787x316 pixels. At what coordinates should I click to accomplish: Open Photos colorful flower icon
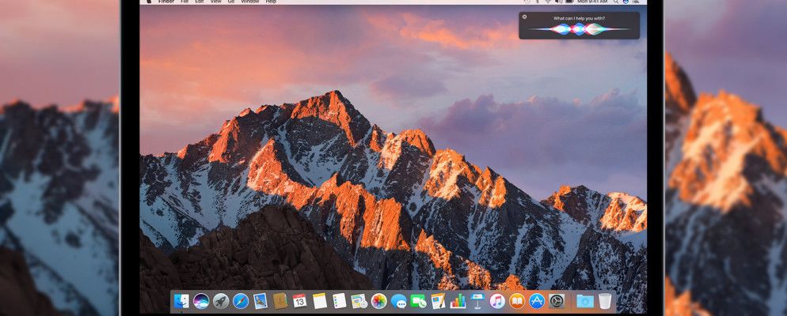click(379, 301)
